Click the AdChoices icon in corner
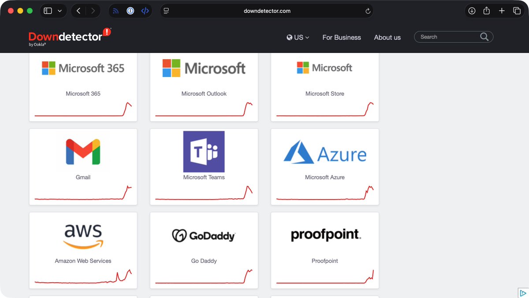This screenshot has width=529, height=298. (523, 293)
